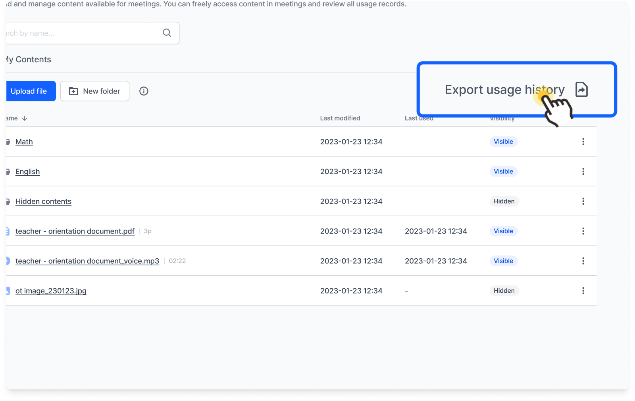
Task: Open the Hidden contents folder
Action: pos(43,201)
